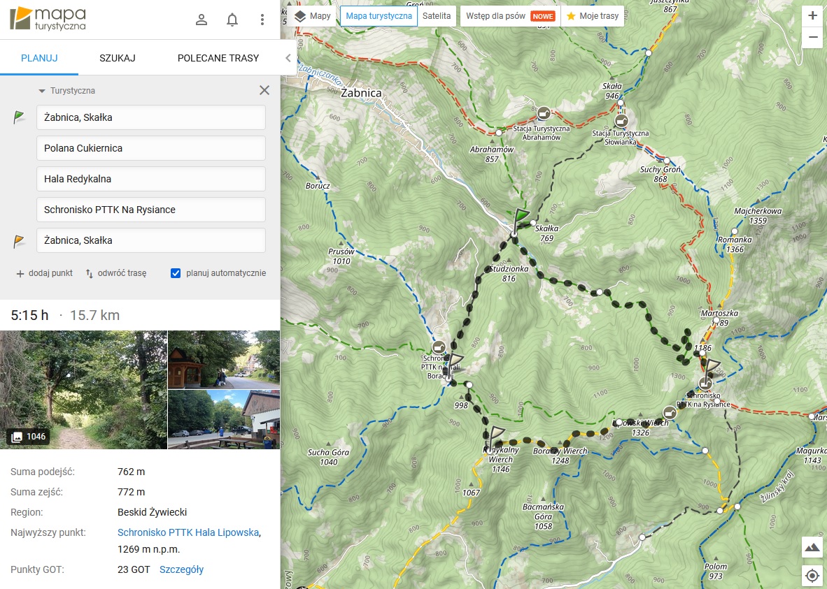Open the Schronisko PTTK Hala Lipowska link
This screenshot has height=589, width=827.
(x=188, y=532)
